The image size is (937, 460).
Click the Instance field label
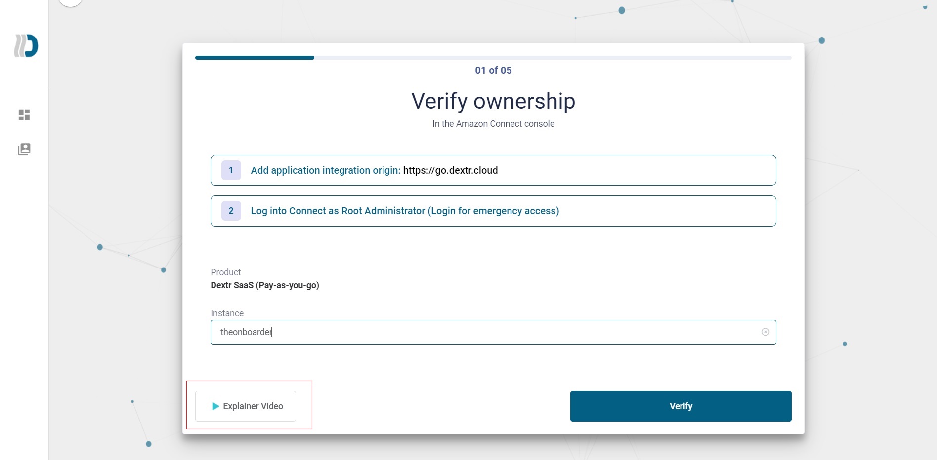pos(227,313)
